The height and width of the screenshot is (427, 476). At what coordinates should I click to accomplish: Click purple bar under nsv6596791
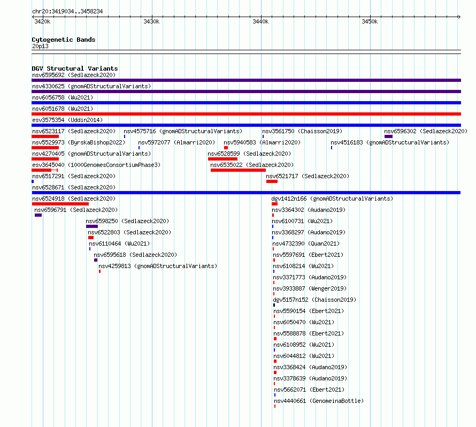pyautogui.click(x=39, y=215)
